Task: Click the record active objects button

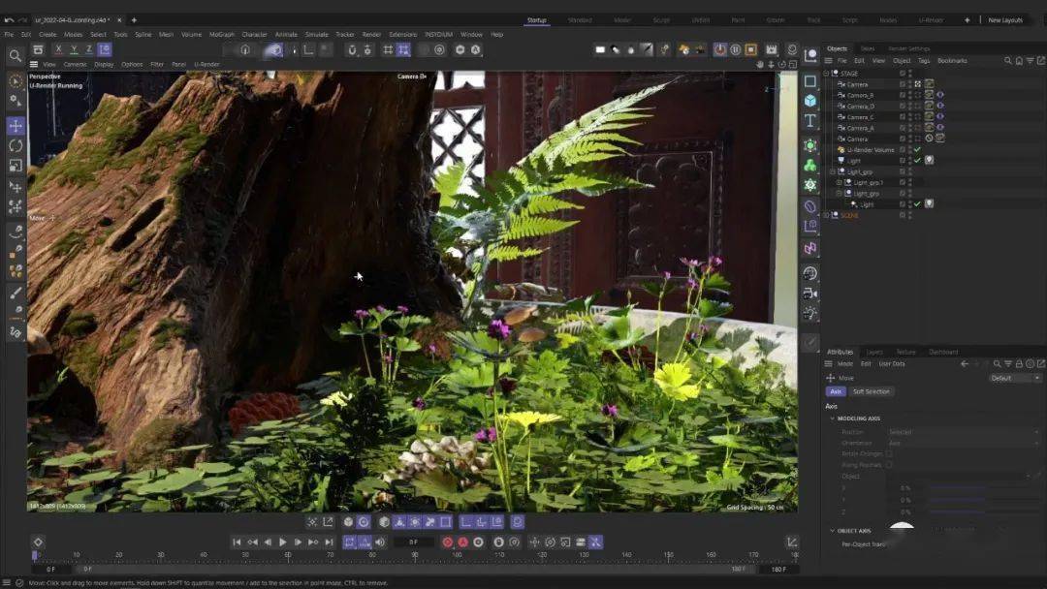Action: click(448, 542)
